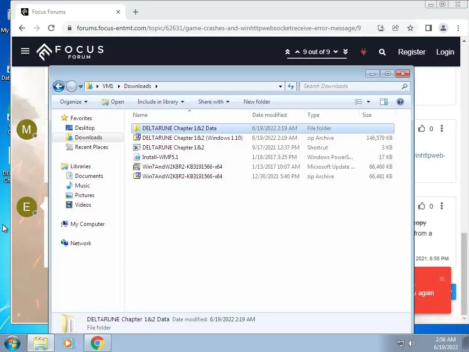Jump to last post double-down arrow
The width and height of the screenshot is (469, 352).
click(x=345, y=52)
